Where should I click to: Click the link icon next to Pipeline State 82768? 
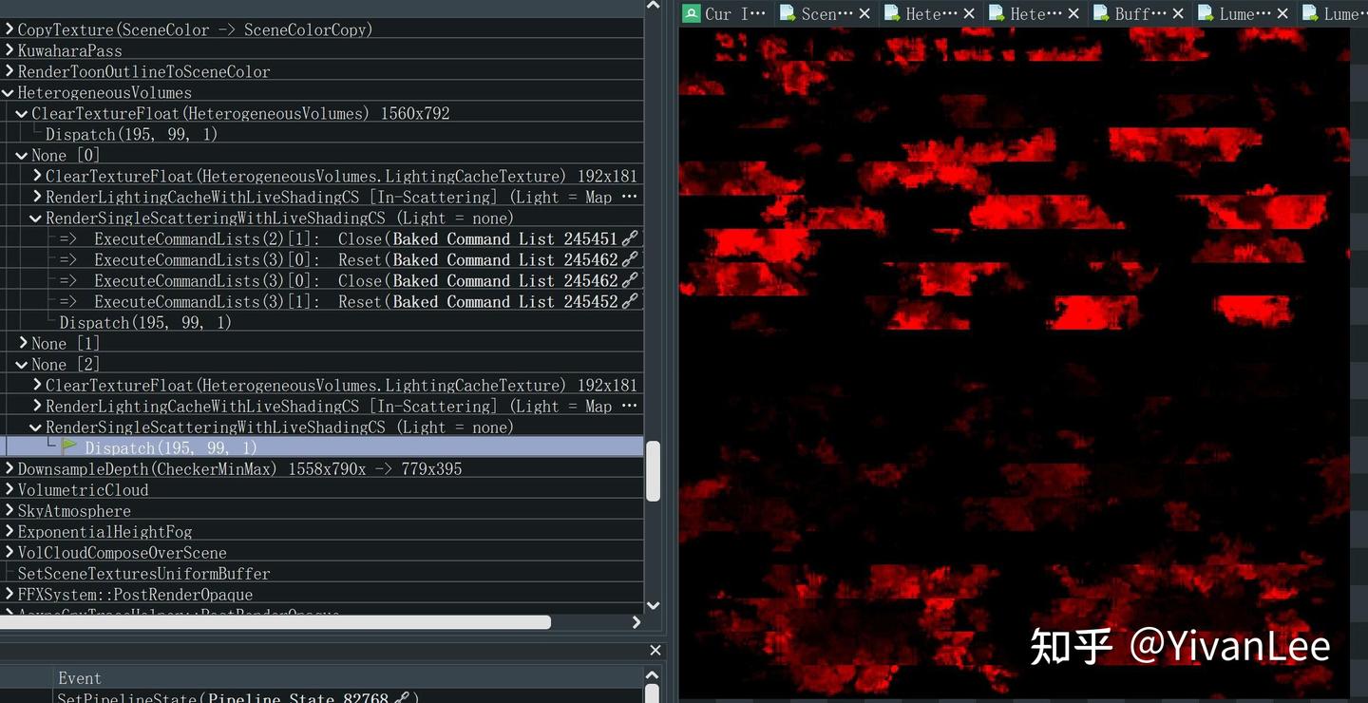[x=400, y=696]
